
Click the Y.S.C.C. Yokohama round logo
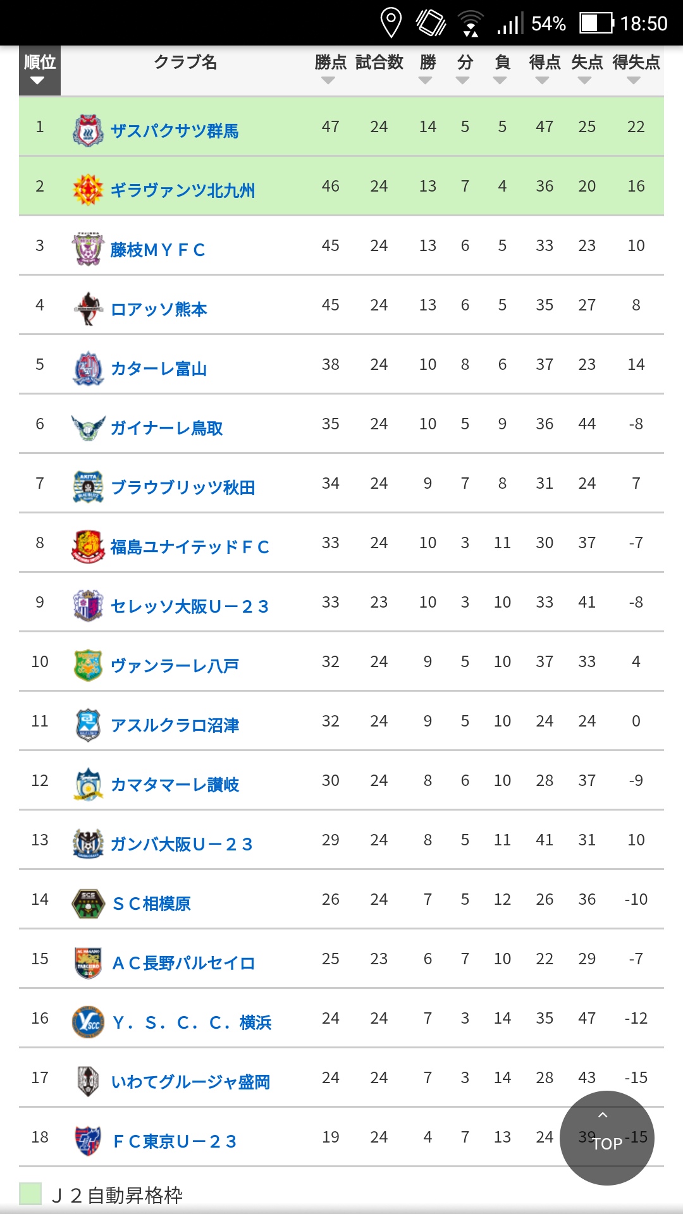pos(88,1022)
